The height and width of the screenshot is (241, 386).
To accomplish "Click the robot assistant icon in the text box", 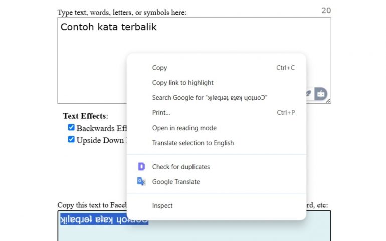I will click(321, 93).
